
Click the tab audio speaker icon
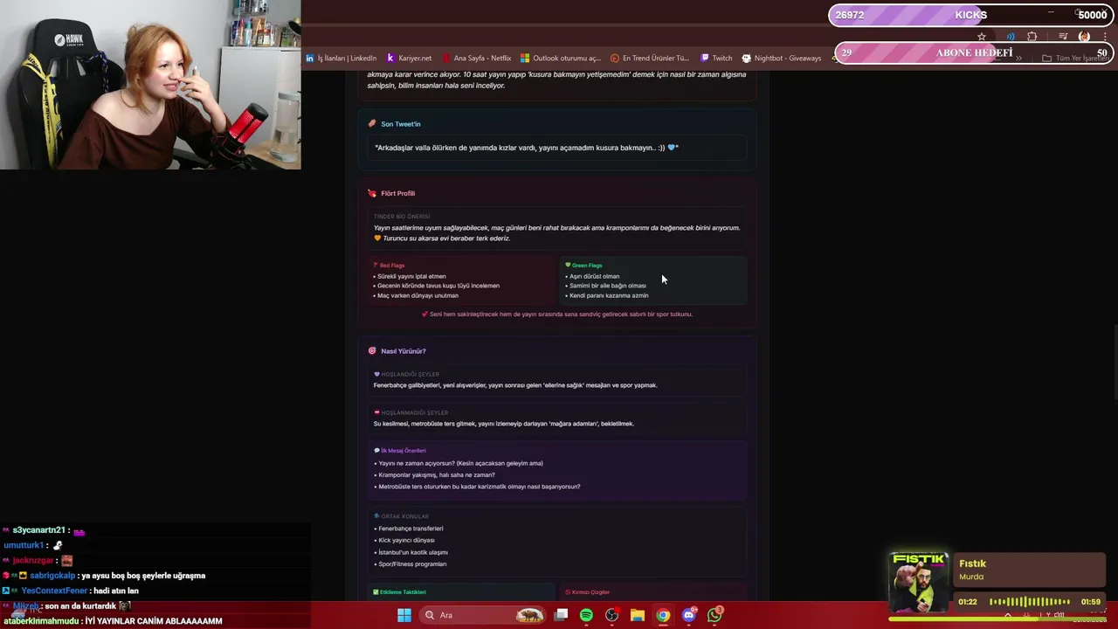[x=1011, y=37]
